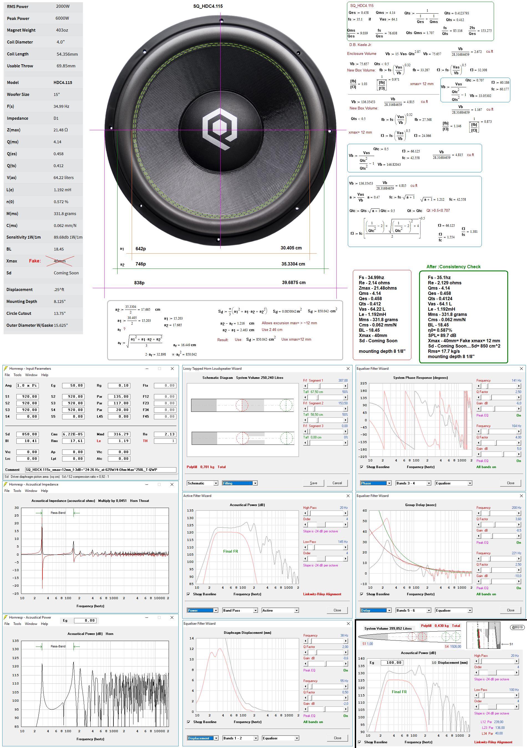This screenshot has width=527, height=748.
Task: Click the Mmd field showing 316,29
Action: (119, 434)
